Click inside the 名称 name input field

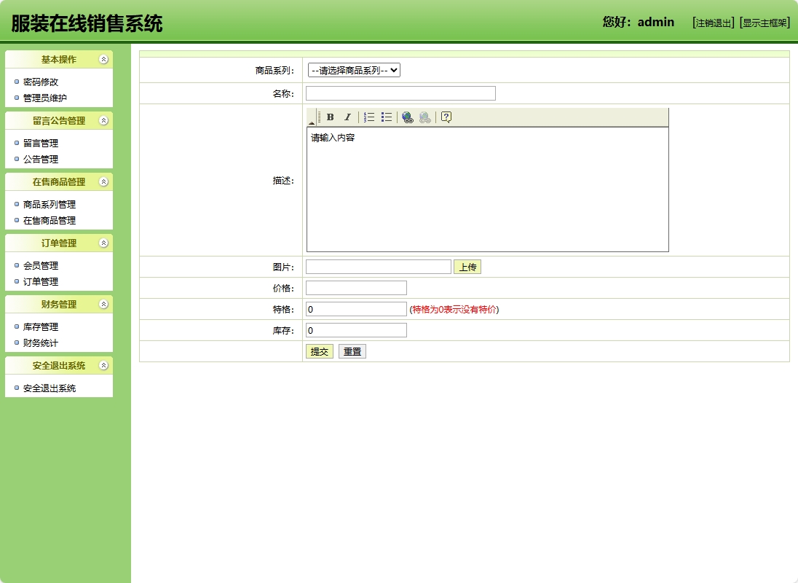tap(400, 93)
